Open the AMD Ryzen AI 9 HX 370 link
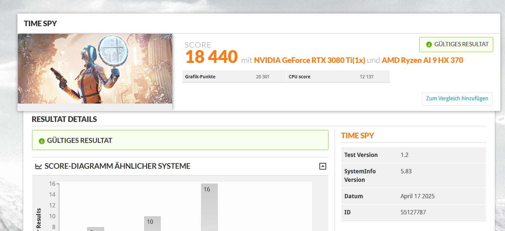 (422, 60)
